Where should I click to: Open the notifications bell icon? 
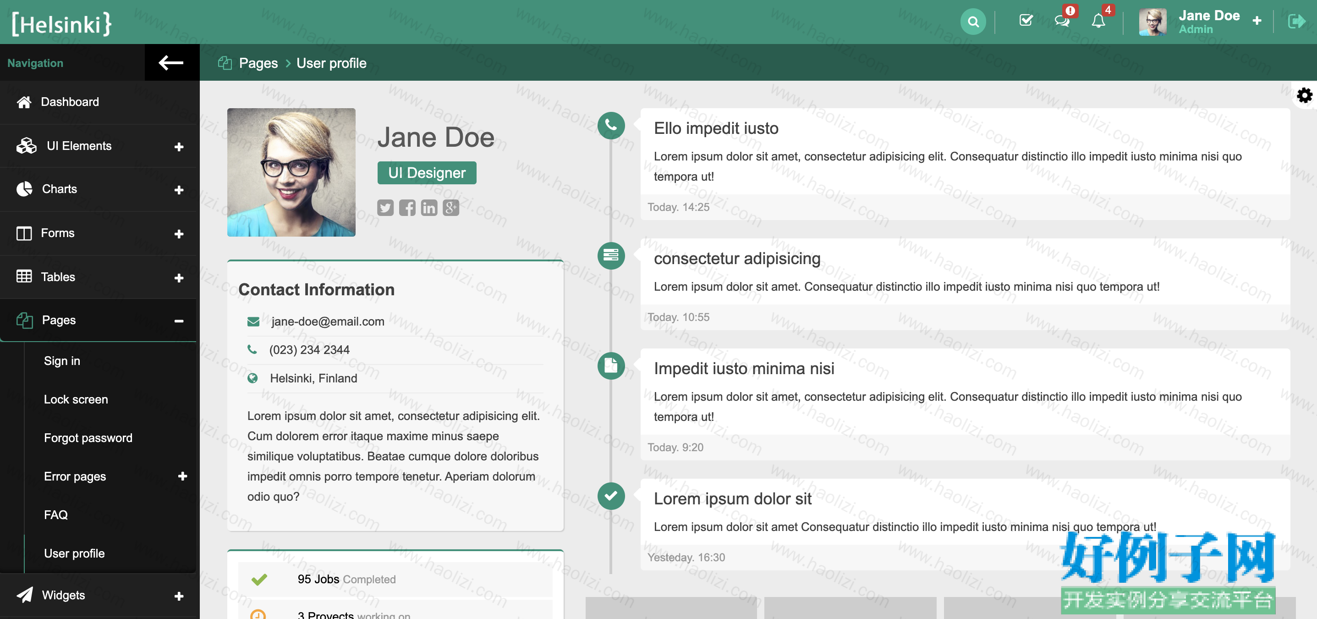(x=1098, y=21)
